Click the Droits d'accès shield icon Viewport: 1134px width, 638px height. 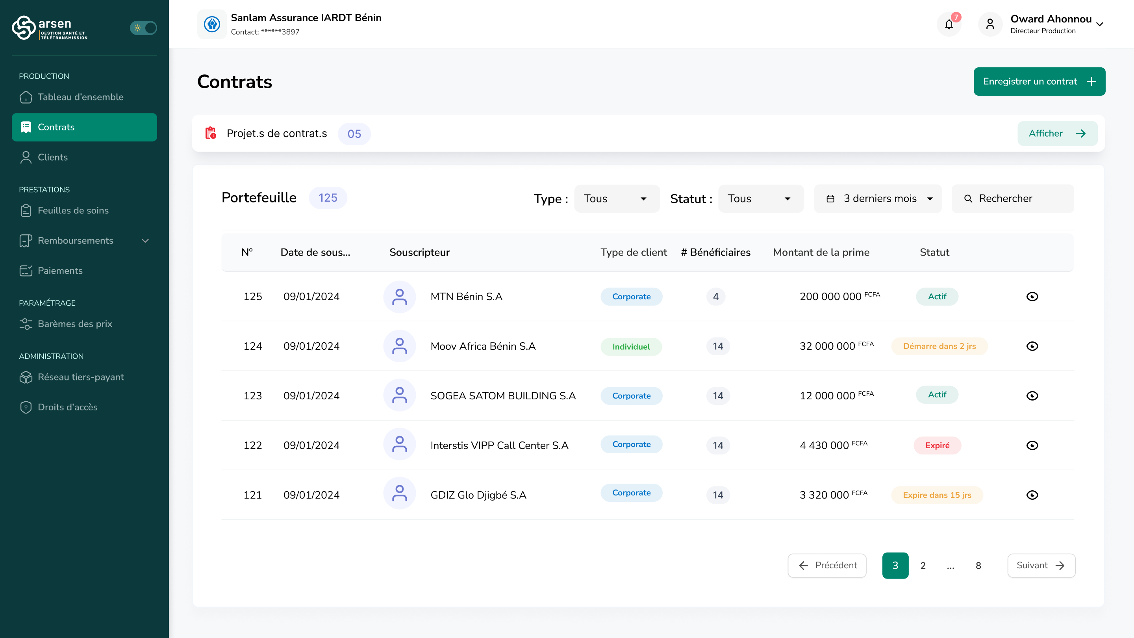[26, 407]
